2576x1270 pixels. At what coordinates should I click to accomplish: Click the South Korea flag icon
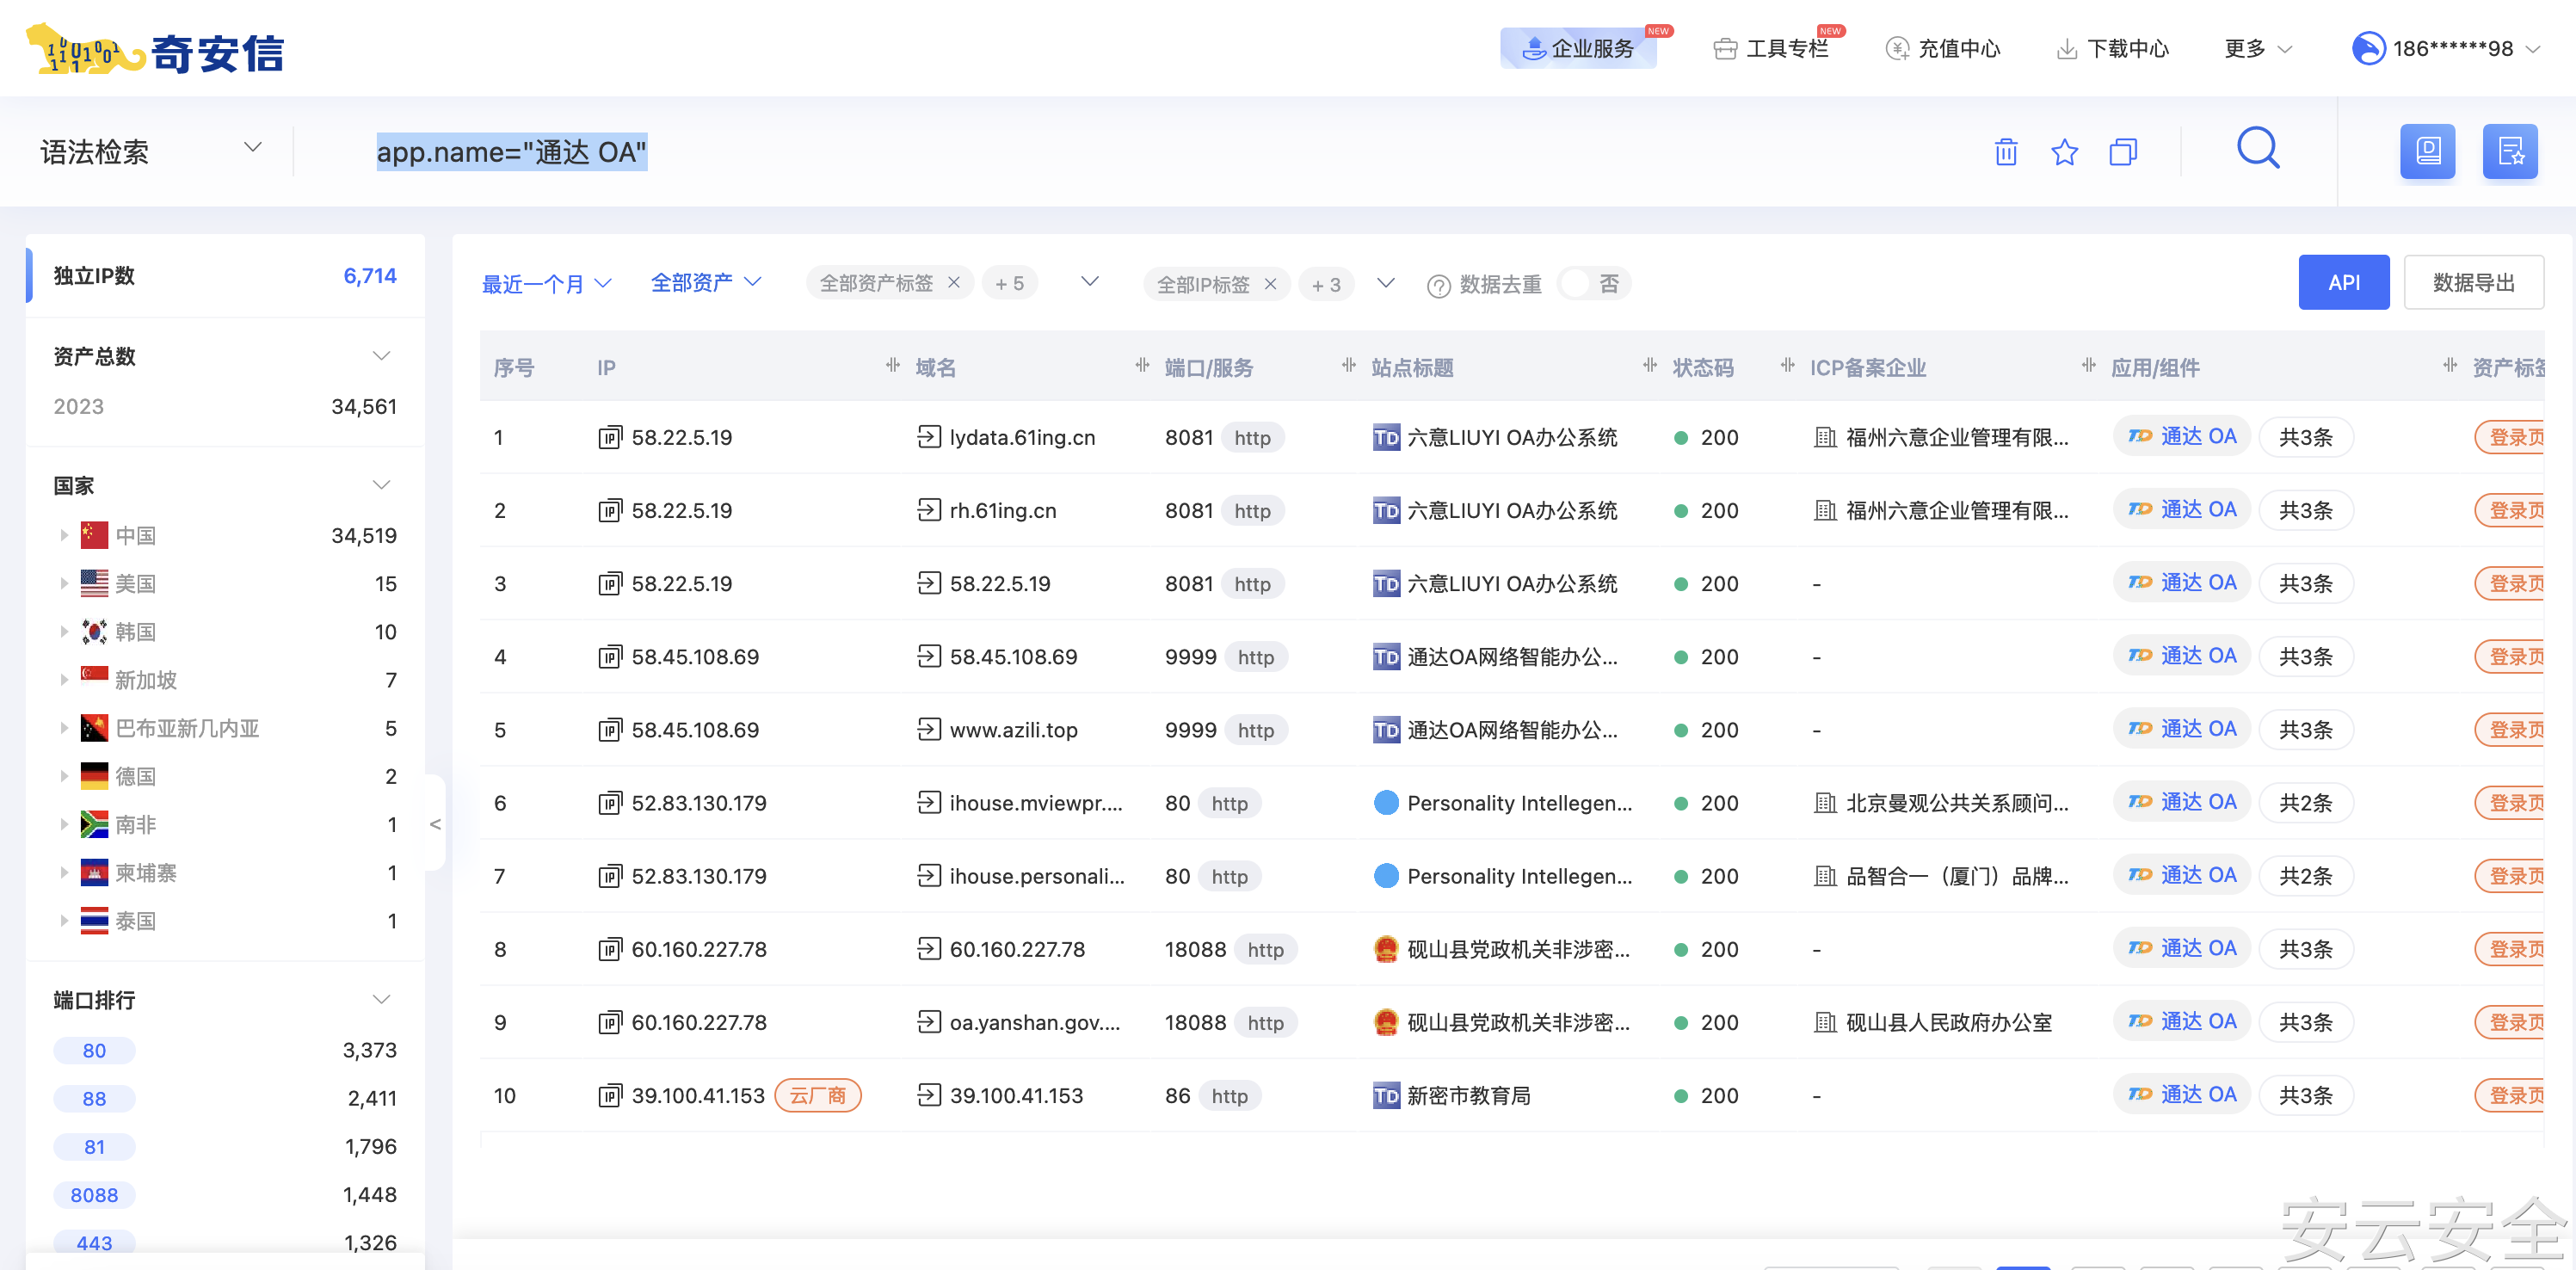[94, 631]
